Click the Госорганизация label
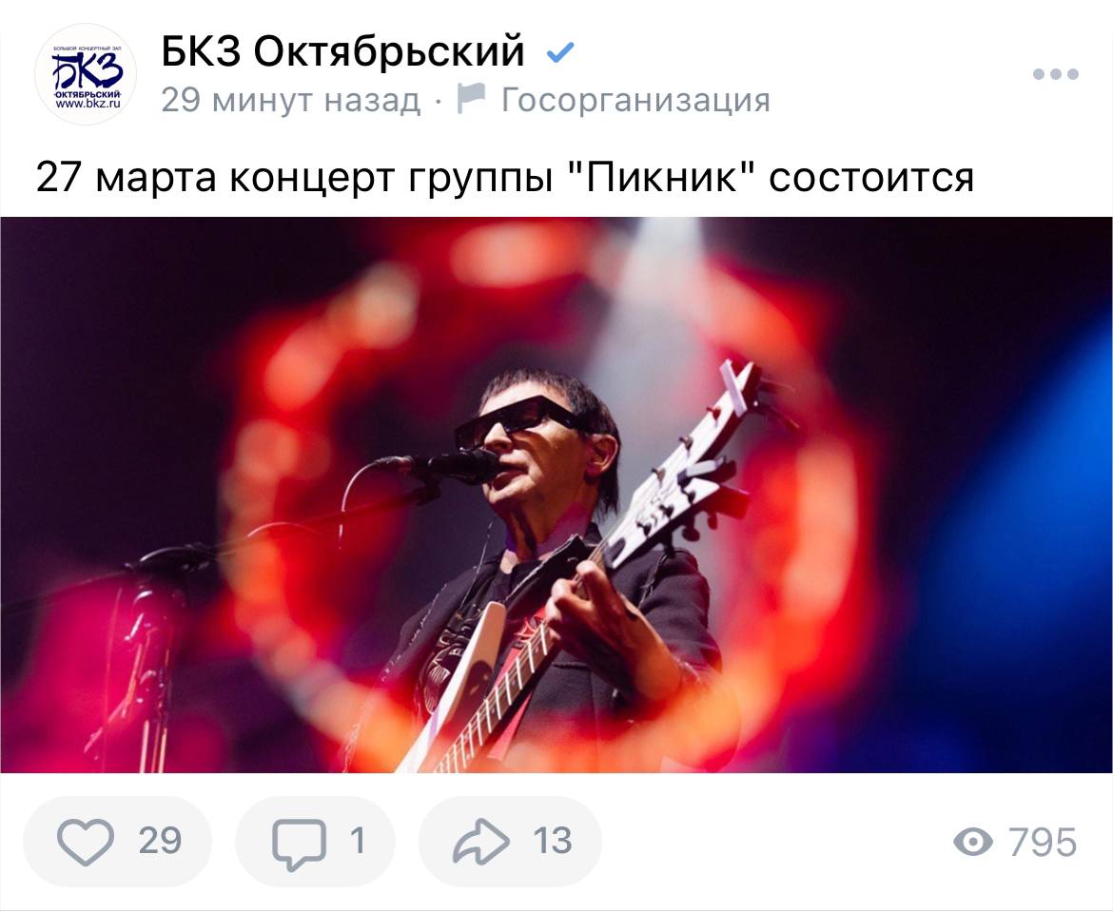This screenshot has height=913, width=1113. point(635,100)
